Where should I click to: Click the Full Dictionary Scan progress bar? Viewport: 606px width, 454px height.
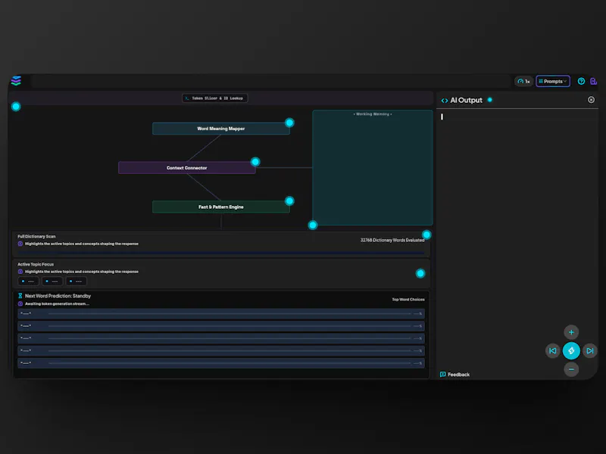(221, 253)
